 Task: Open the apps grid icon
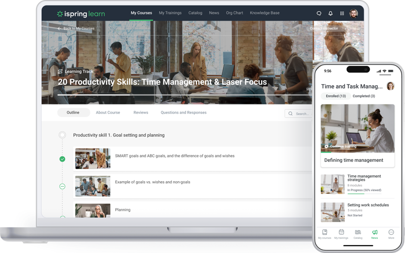tap(342, 13)
